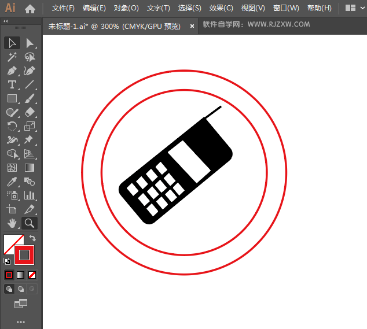The width and height of the screenshot is (367, 329).
Task: Open the 视图(V) menu
Action: click(x=253, y=8)
